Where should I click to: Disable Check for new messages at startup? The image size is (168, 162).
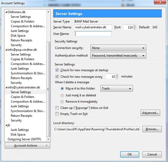pos(57,70)
